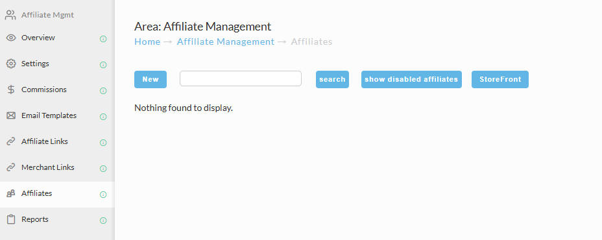Viewport: 602px width, 240px height.
Task: Click the people icon beside Affiliates
Action: pos(11,193)
